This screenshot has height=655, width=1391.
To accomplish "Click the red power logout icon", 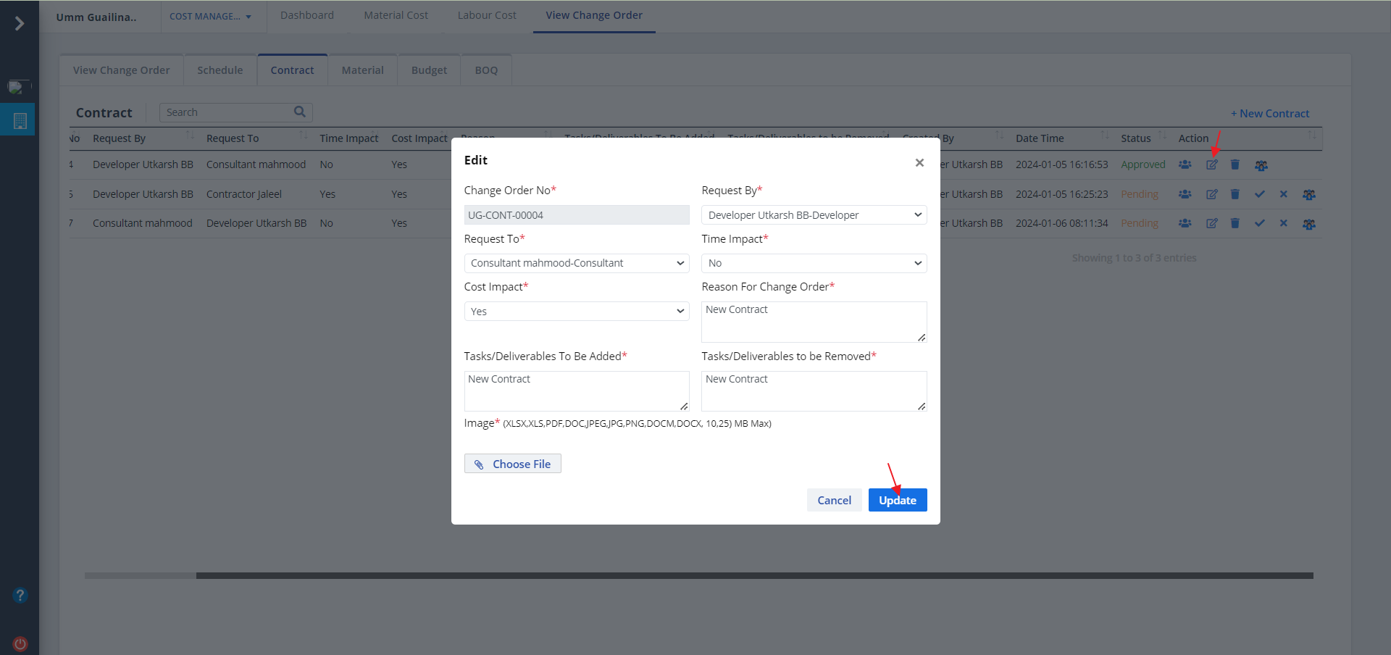I will click(20, 643).
